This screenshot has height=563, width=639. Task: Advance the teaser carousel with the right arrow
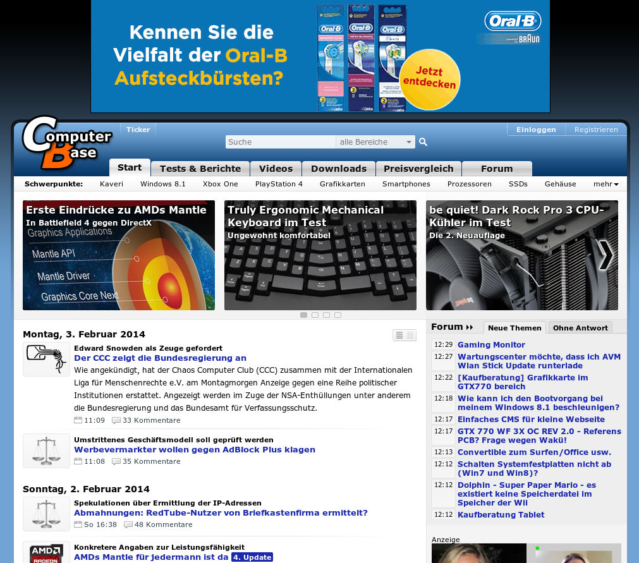(606, 255)
